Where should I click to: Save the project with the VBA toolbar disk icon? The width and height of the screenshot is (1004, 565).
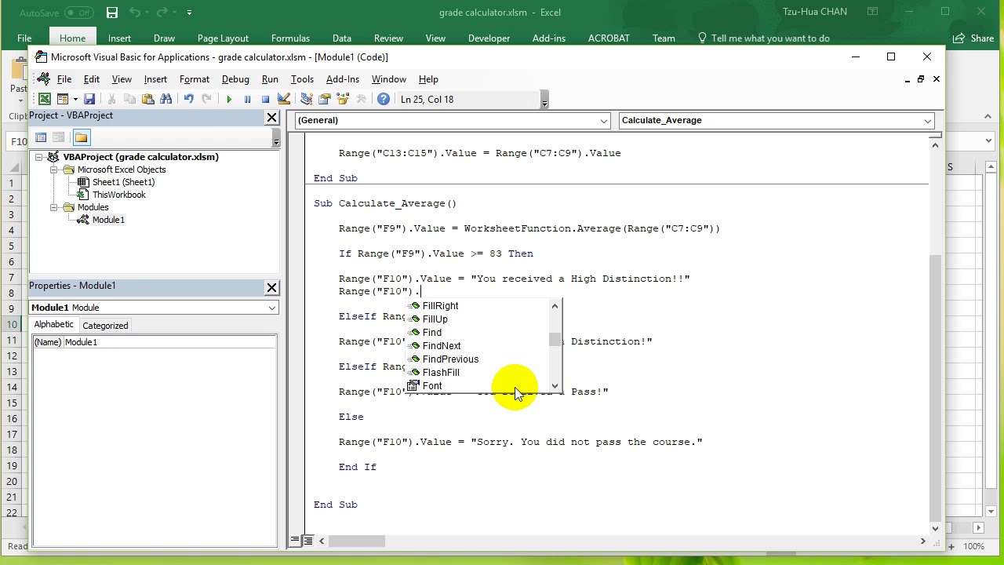[89, 99]
